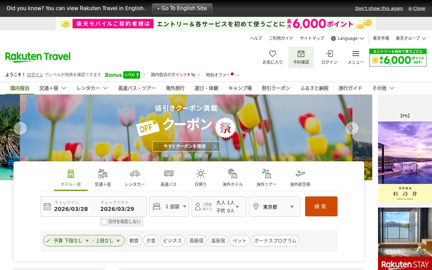
Task: Tick 日付を指定しない checkbox
Action: 104,222
